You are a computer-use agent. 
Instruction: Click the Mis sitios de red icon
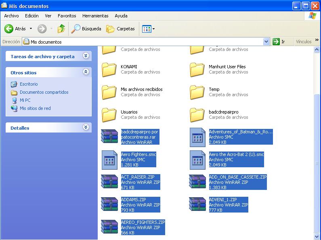tap(14, 109)
